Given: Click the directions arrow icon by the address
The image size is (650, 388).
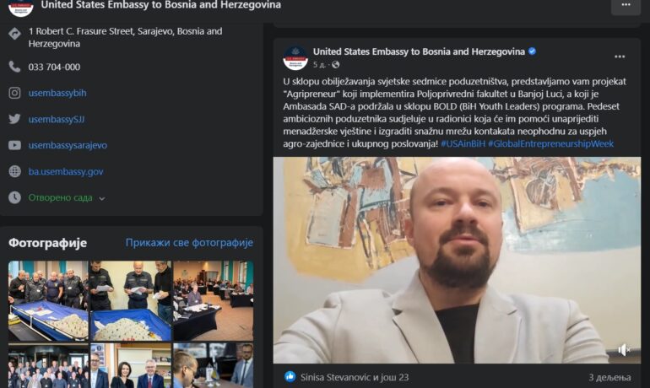Looking at the screenshot, I should tap(14, 34).
